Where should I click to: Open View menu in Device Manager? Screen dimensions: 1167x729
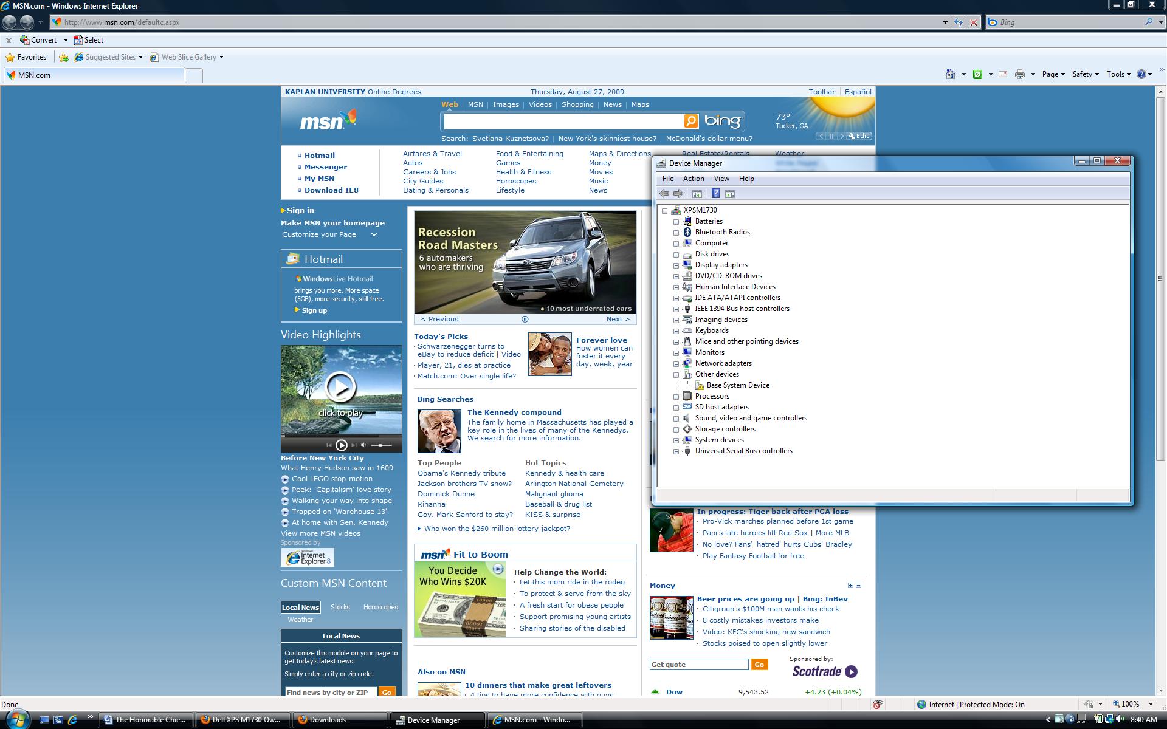click(721, 179)
